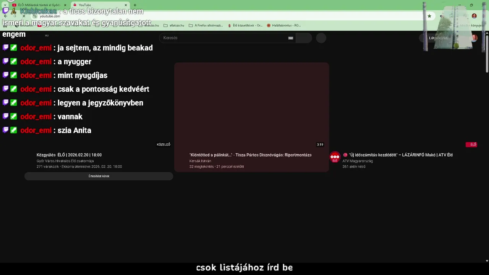Close the YouTube browser tab
The image size is (489, 275).
[126, 5]
